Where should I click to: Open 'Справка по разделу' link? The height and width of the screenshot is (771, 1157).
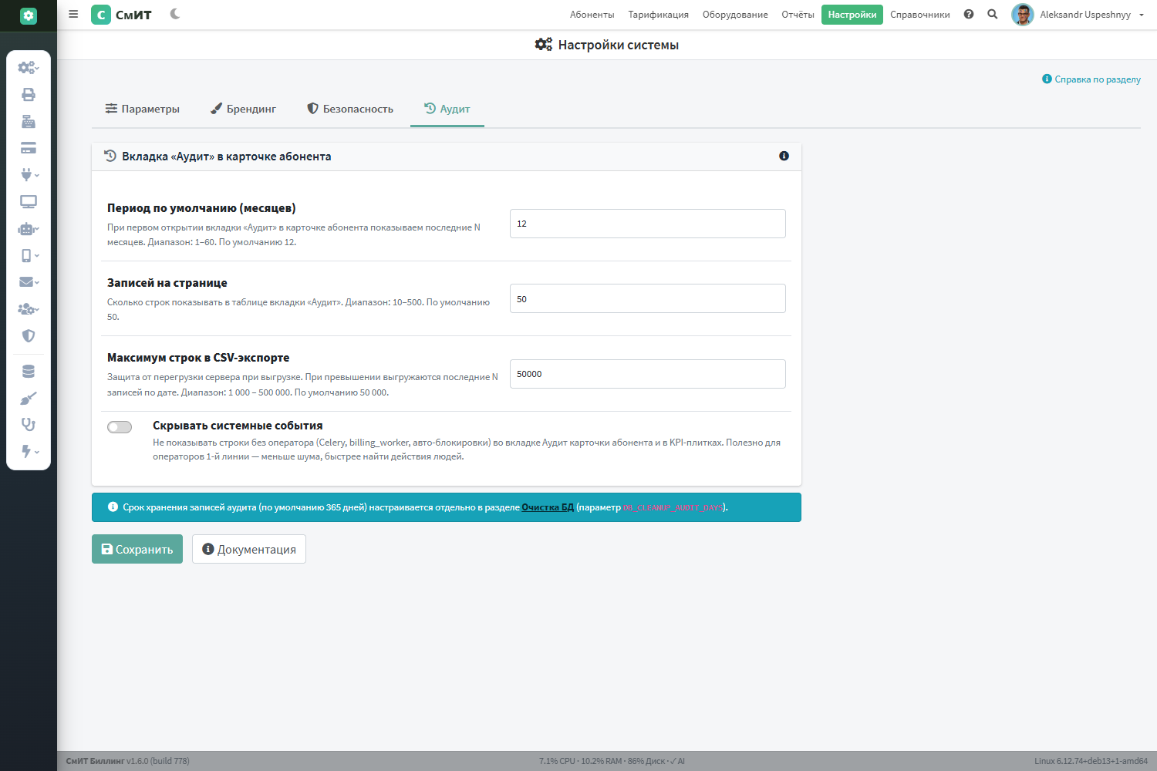[x=1091, y=79]
